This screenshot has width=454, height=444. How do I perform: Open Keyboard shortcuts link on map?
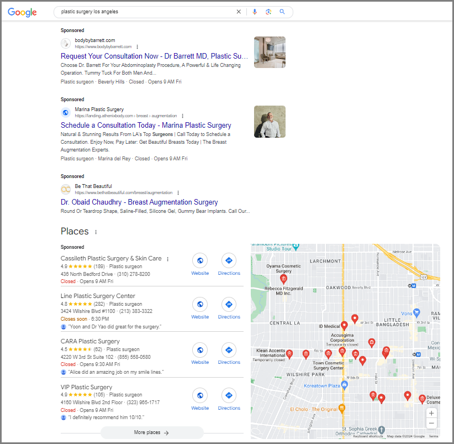(368, 436)
